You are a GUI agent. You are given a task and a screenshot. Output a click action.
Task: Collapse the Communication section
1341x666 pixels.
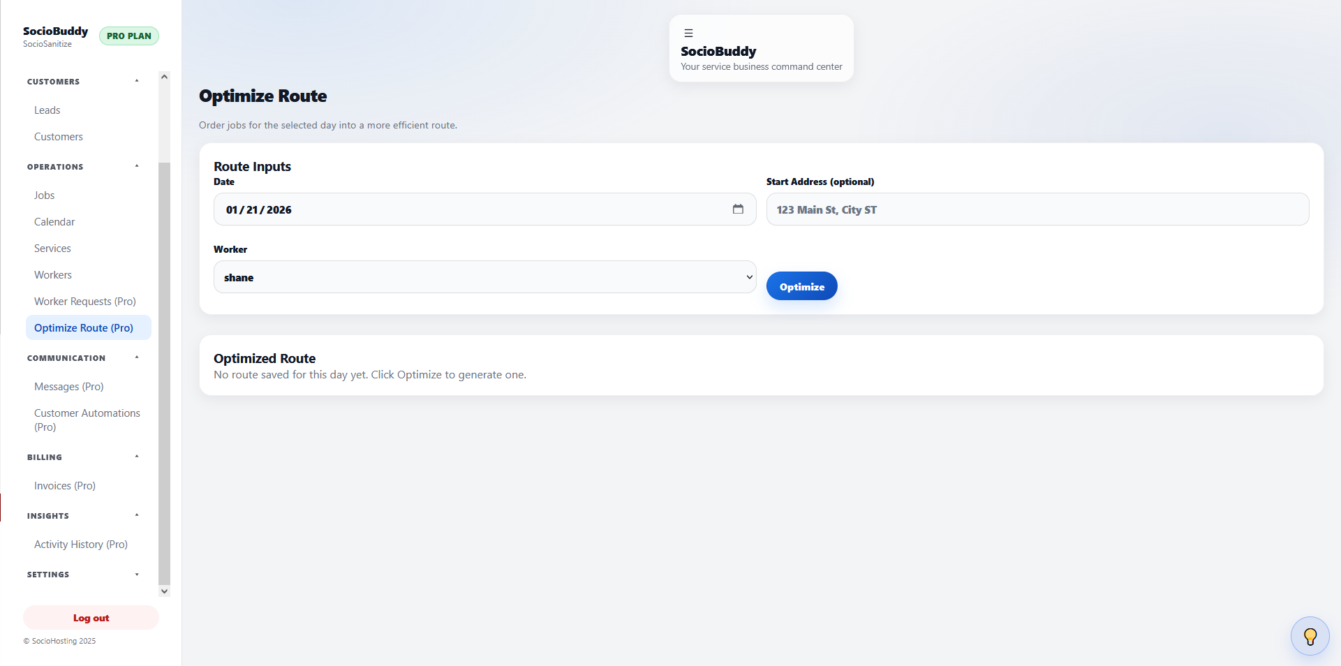[137, 357]
